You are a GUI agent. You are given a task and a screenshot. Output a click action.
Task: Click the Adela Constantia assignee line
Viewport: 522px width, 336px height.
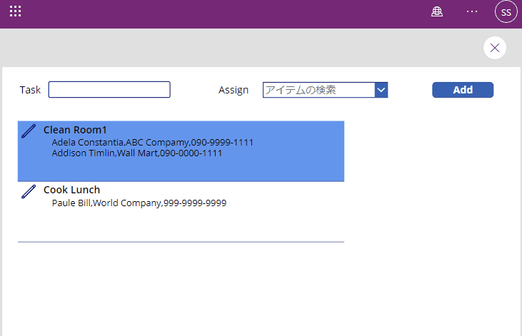tap(152, 142)
